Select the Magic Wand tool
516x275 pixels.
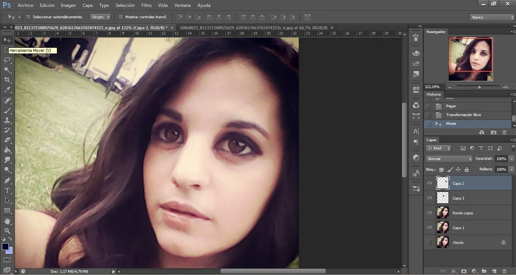point(7,70)
